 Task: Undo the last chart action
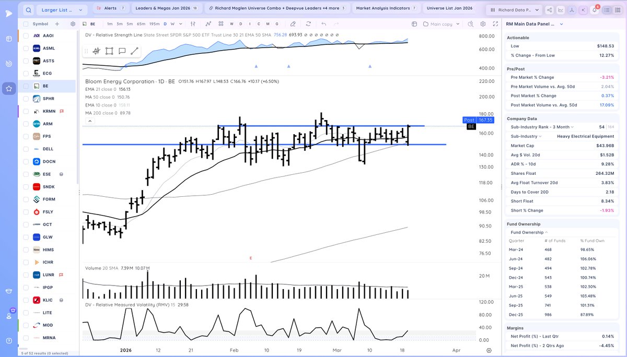pos(323,24)
